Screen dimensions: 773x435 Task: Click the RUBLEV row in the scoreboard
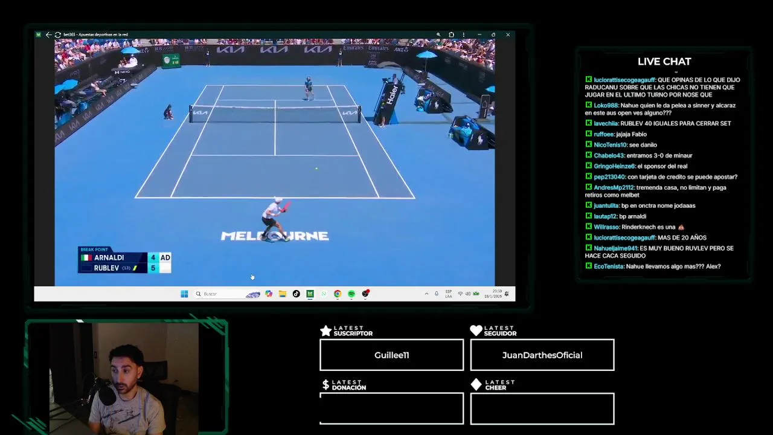[x=126, y=268]
